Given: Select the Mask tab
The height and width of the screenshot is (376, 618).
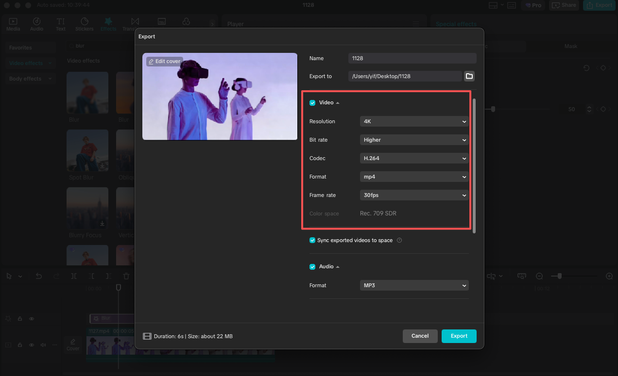Looking at the screenshot, I should tap(570, 46).
